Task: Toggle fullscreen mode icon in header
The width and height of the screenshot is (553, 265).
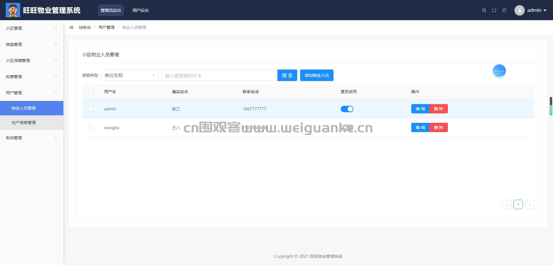Action: click(x=494, y=10)
